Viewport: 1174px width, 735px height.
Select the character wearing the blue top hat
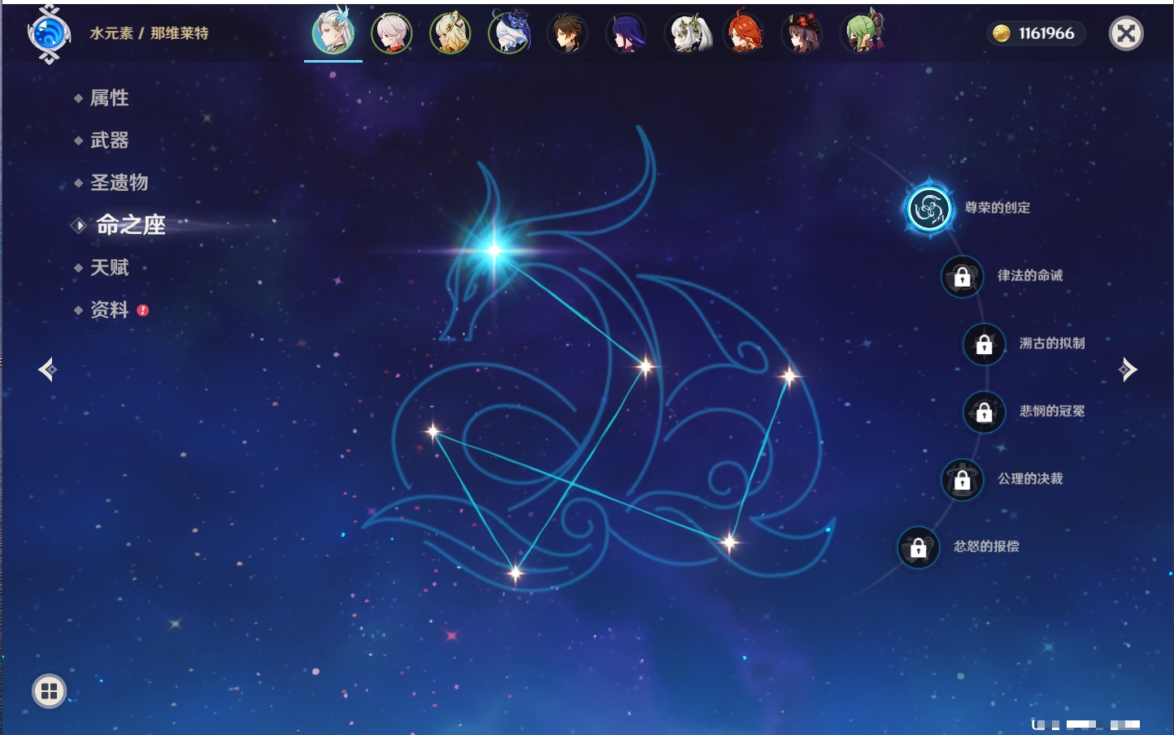point(509,34)
